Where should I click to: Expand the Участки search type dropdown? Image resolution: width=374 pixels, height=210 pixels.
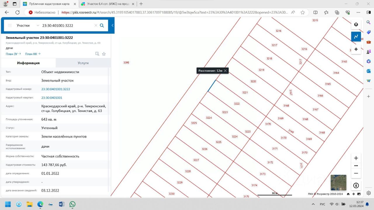38,25
